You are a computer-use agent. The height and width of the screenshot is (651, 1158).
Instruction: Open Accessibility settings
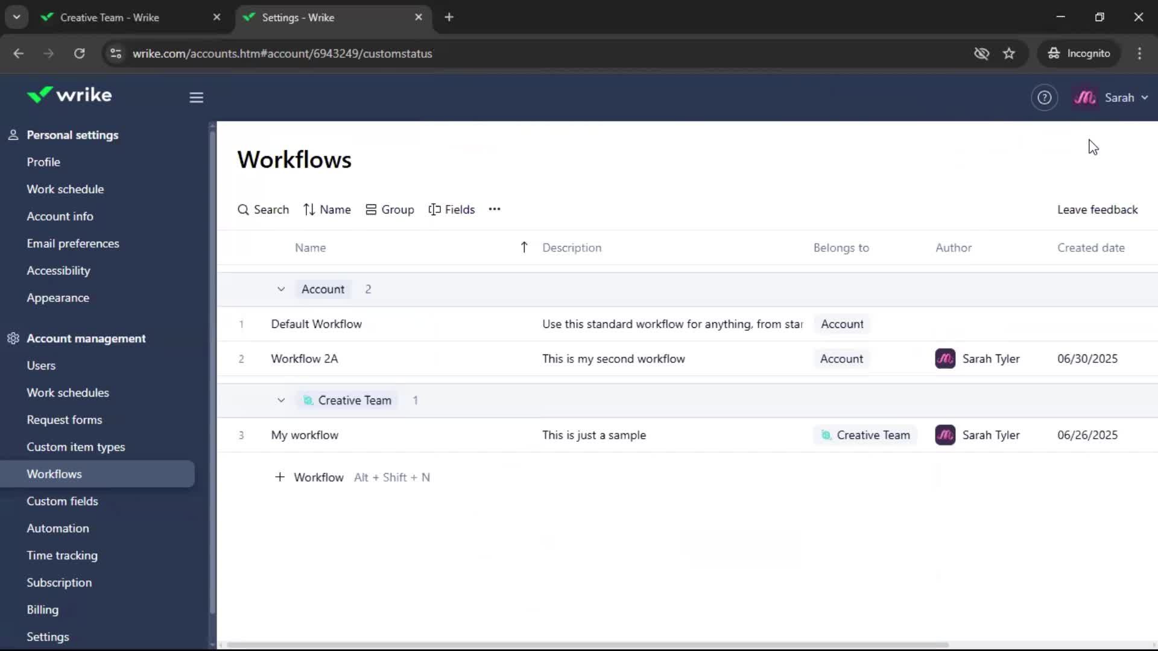tap(59, 271)
